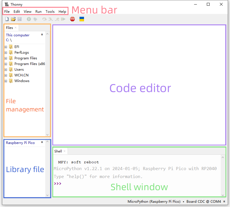Image resolution: width=230 pixels, height=207 pixels.
Task: Click down arrow of Raspberry Pi Pico scrollbar
Action: pos(47,195)
